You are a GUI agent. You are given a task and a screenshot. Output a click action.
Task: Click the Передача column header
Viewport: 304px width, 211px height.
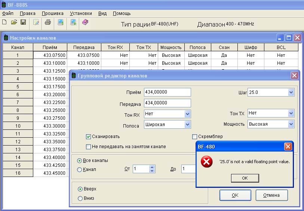click(84, 47)
